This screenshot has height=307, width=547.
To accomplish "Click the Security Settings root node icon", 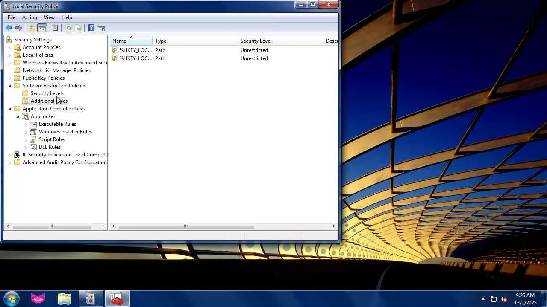I will coord(9,40).
